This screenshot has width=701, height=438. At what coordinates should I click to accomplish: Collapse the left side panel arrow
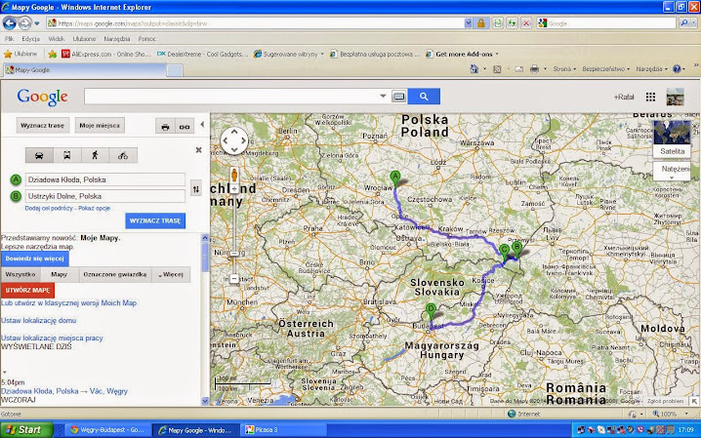pos(202,125)
